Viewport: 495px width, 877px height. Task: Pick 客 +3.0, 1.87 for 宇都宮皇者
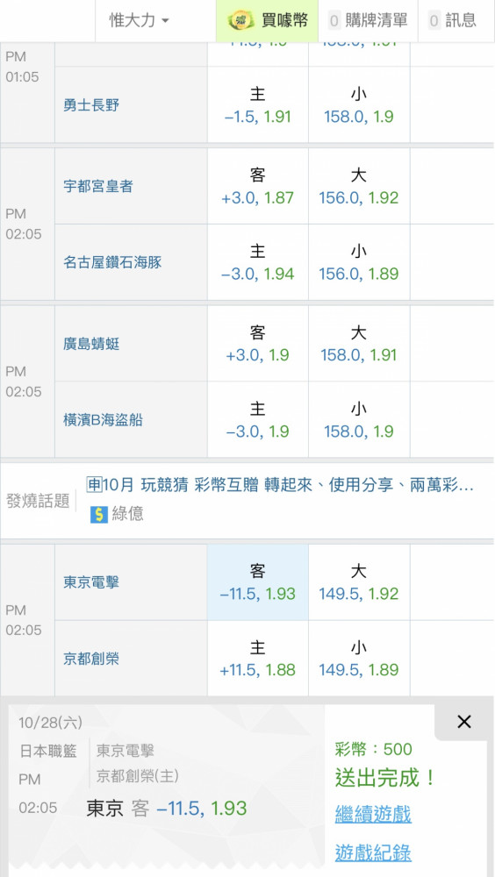pos(257,186)
